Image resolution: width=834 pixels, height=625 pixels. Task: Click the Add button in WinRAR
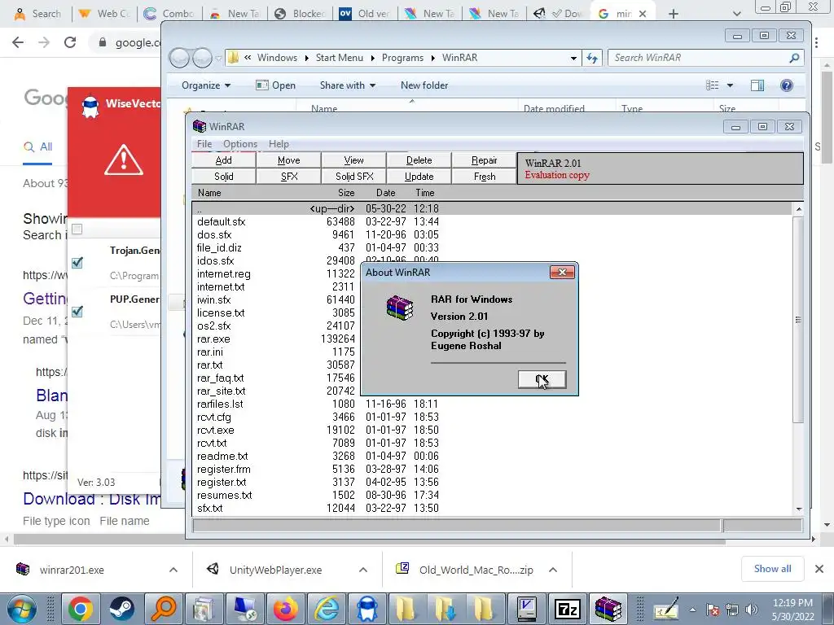point(223,160)
